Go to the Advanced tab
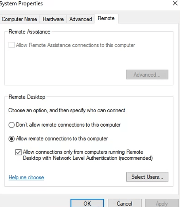180x207 pixels. click(x=81, y=19)
